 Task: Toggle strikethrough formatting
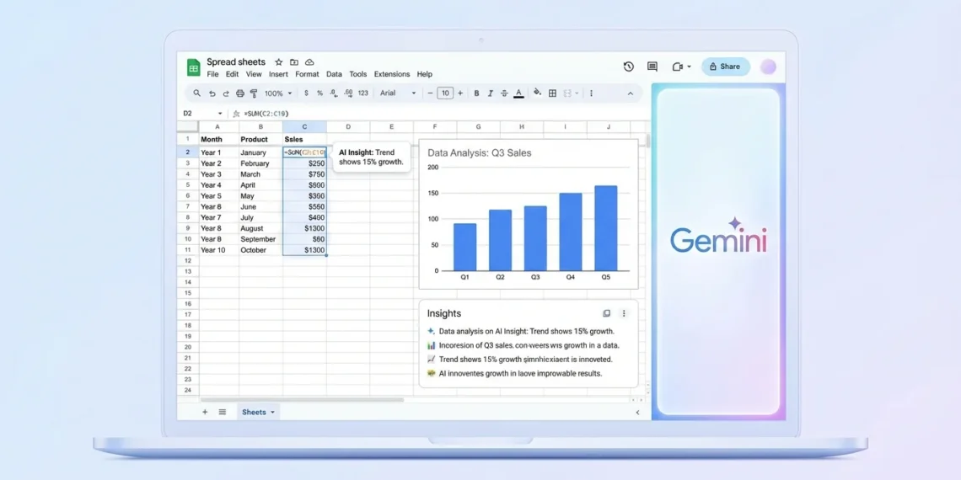click(504, 93)
